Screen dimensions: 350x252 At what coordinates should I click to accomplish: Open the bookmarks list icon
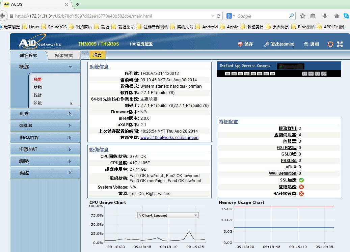click(313, 16)
